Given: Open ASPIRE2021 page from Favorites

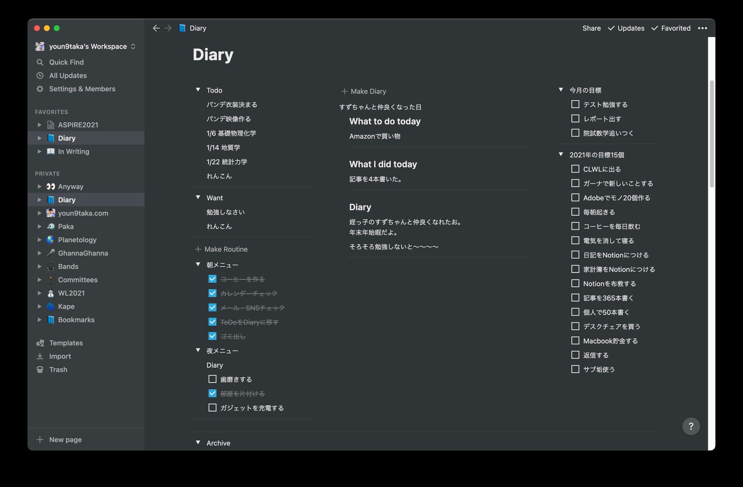Looking at the screenshot, I should [x=78, y=125].
